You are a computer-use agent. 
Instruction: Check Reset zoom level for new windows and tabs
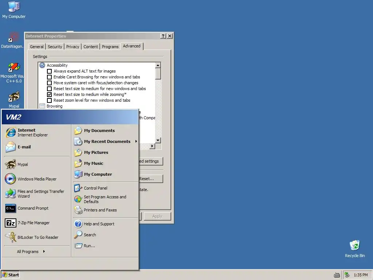tap(49, 101)
